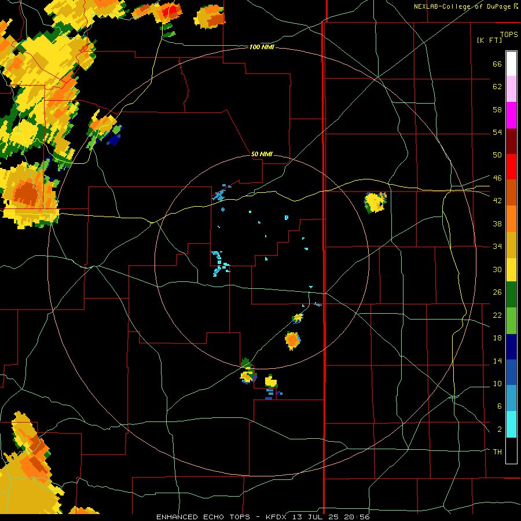This screenshot has width=521, height=521.
Task: Select the "22" legend value
Action: (x=497, y=315)
